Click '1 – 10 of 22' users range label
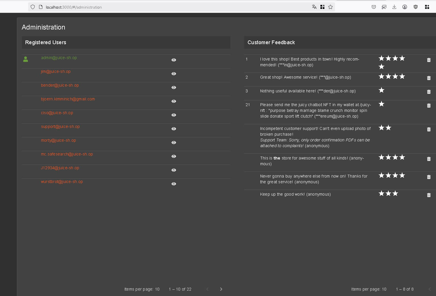Viewport: 436px width, 296px height. (180, 289)
